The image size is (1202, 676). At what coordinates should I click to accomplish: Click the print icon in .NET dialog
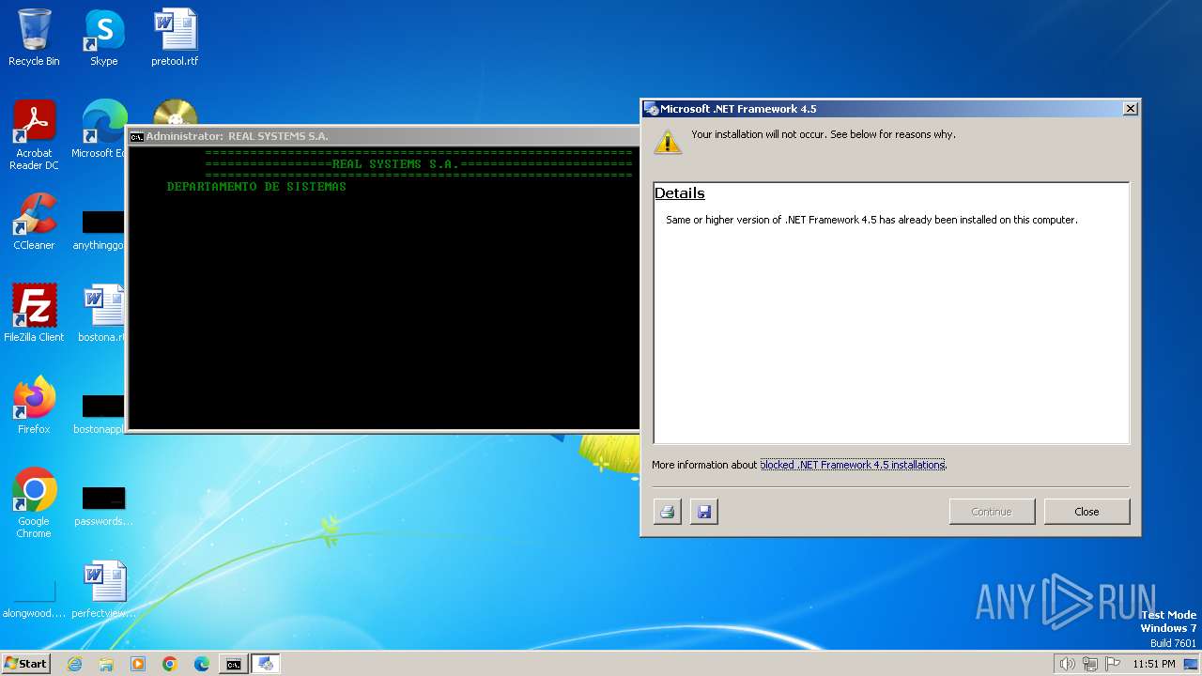[x=668, y=512]
